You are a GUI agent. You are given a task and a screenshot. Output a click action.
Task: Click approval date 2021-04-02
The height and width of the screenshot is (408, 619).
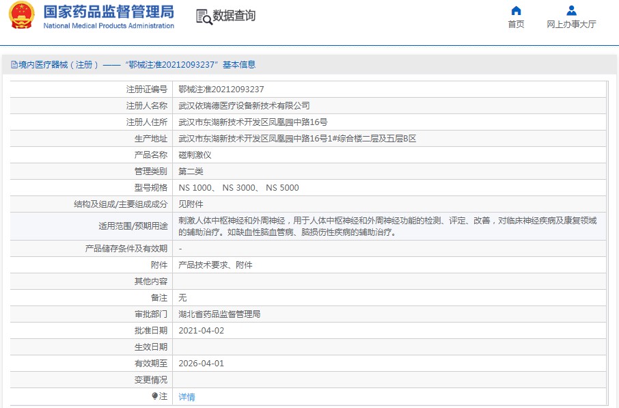click(202, 331)
